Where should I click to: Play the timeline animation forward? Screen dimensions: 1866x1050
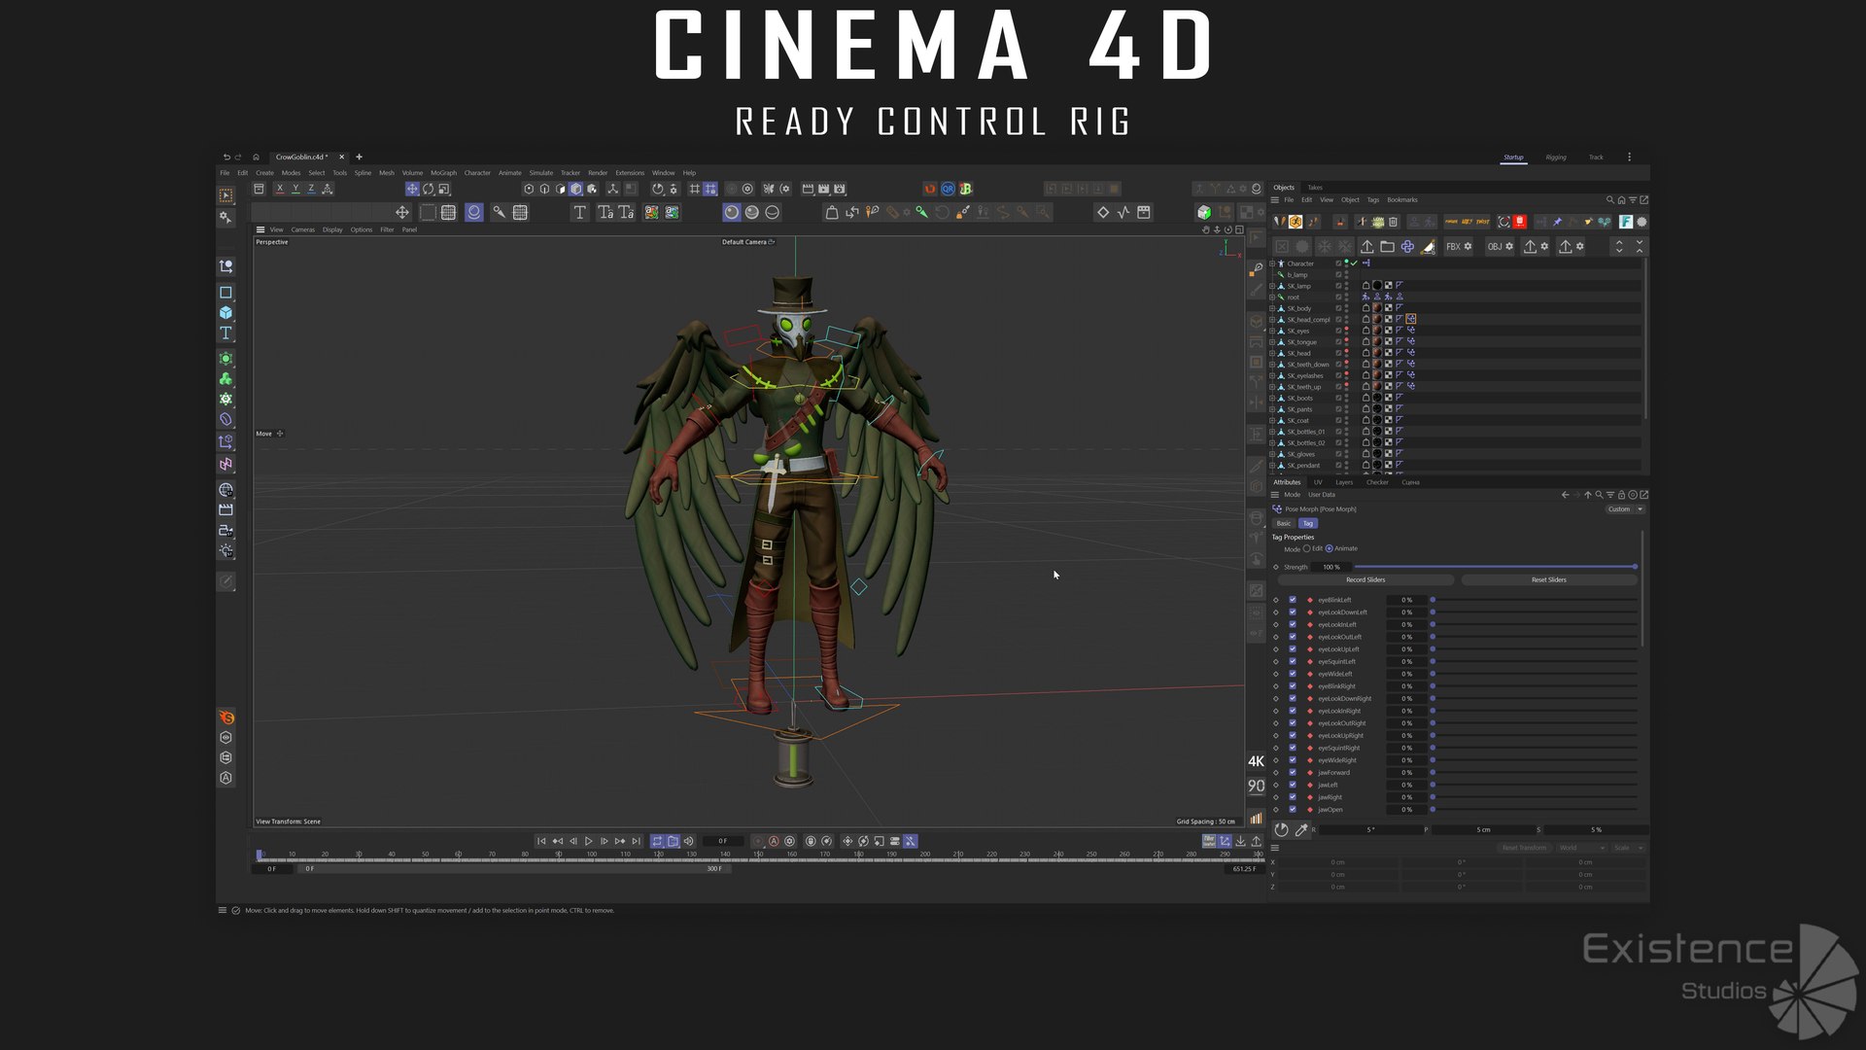pos(588,841)
